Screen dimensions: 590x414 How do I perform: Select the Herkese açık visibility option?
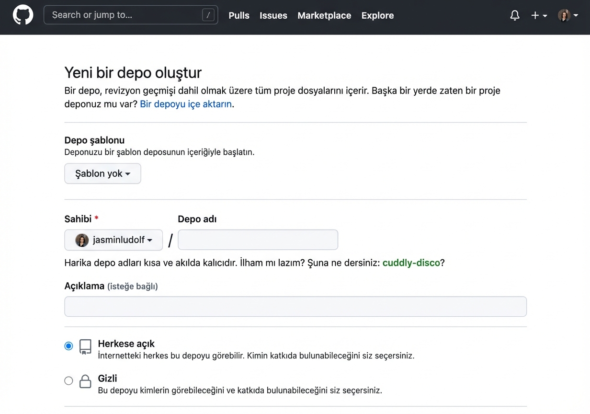pos(68,345)
